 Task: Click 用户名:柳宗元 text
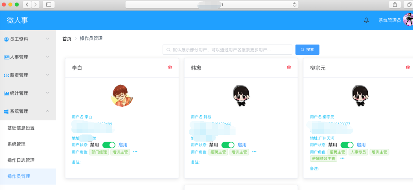pyautogui.click(x=322, y=117)
